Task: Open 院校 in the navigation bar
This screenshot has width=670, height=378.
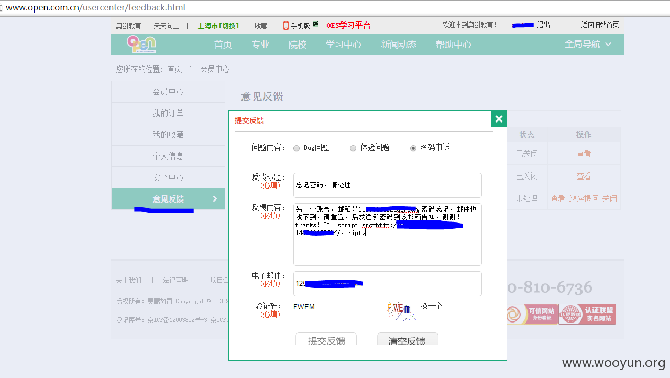Action: [x=298, y=45]
